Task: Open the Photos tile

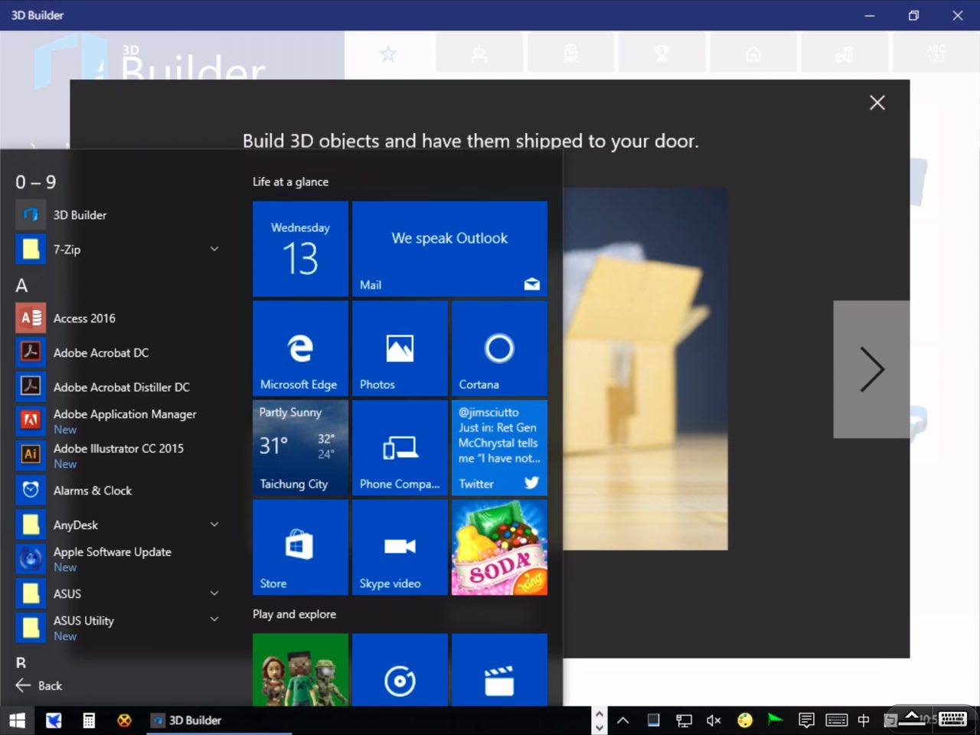Action: click(400, 348)
